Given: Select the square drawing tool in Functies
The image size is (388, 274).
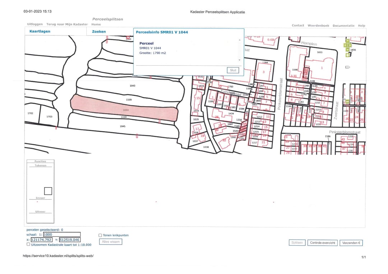Looking at the screenshot, I should [48, 191].
